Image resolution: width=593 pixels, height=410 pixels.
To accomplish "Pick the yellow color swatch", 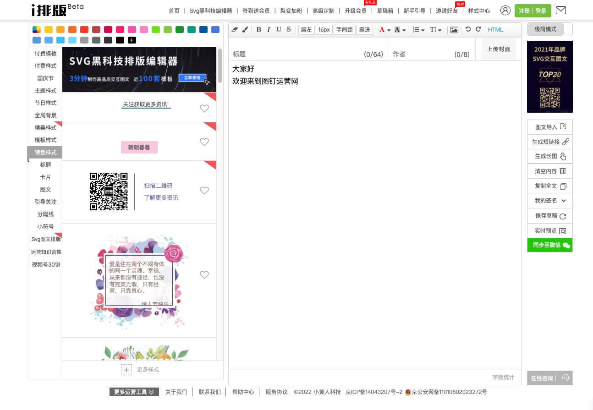I will coord(49,30).
